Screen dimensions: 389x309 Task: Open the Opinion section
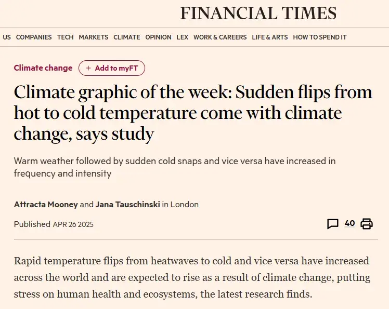coord(158,37)
